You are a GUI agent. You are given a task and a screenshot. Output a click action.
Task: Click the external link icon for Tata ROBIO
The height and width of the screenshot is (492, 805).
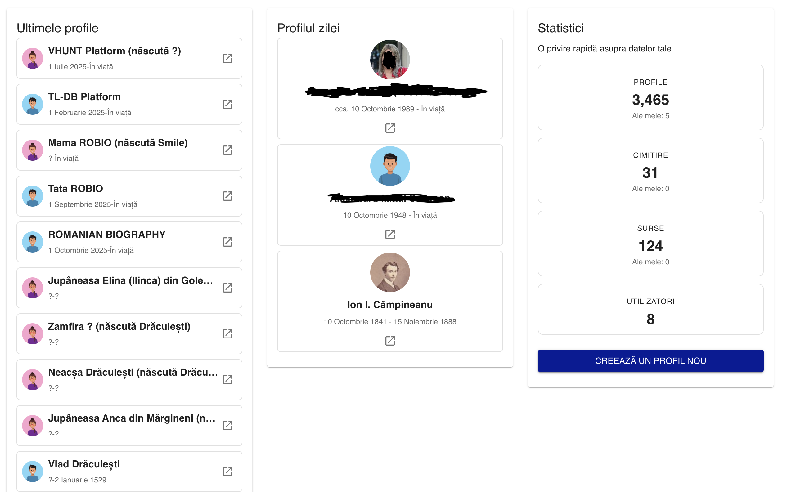pyautogui.click(x=228, y=196)
